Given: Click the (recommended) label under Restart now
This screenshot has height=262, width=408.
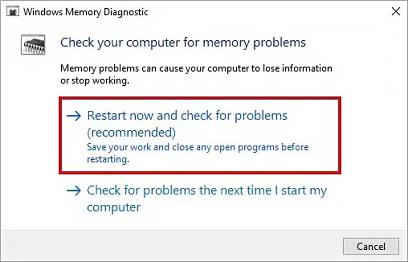Looking at the screenshot, I should pos(131,133).
